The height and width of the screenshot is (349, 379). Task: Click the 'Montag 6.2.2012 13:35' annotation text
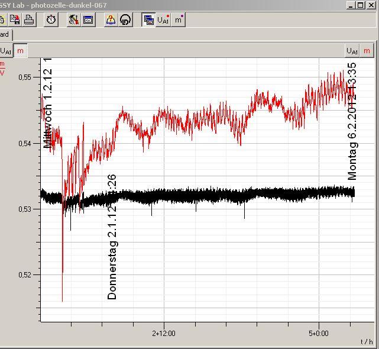(352, 121)
